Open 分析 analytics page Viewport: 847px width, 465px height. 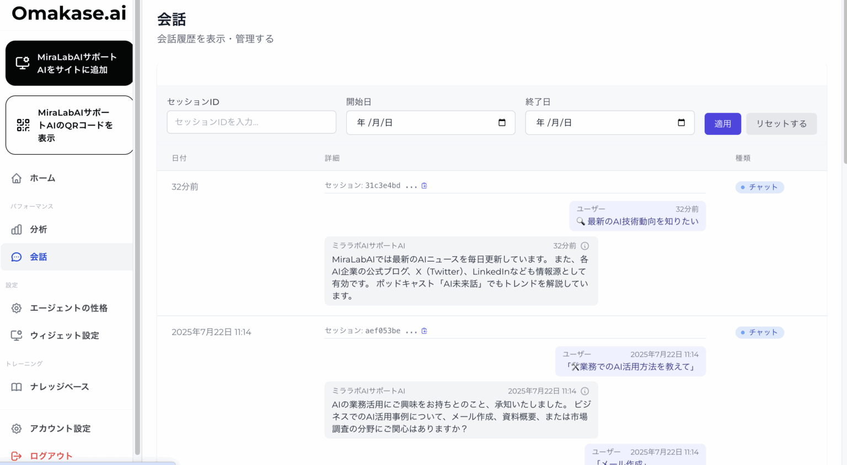click(x=39, y=230)
